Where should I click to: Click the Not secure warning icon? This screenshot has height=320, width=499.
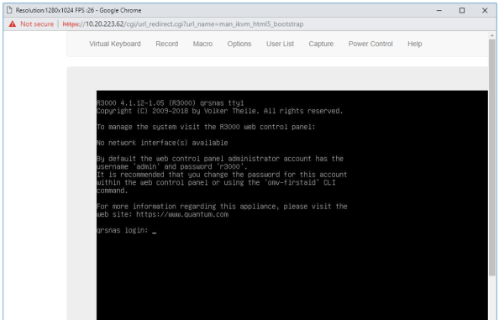pos(13,24)
